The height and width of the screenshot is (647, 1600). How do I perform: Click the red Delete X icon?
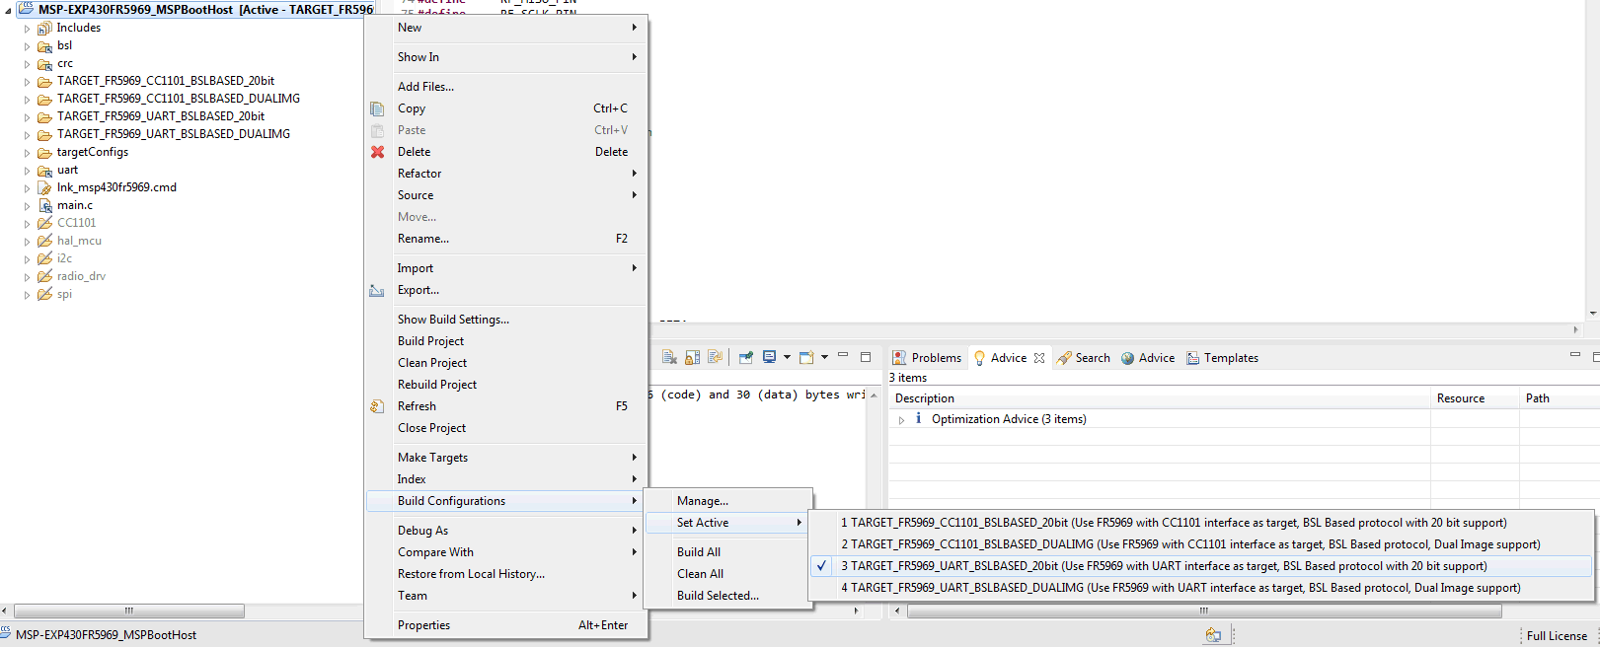coord(377,152)
